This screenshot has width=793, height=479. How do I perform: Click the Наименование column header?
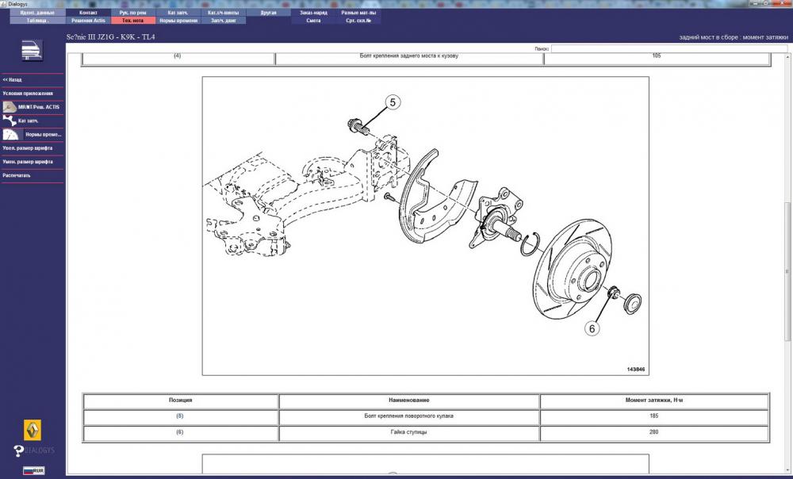(x=408, y=400)
